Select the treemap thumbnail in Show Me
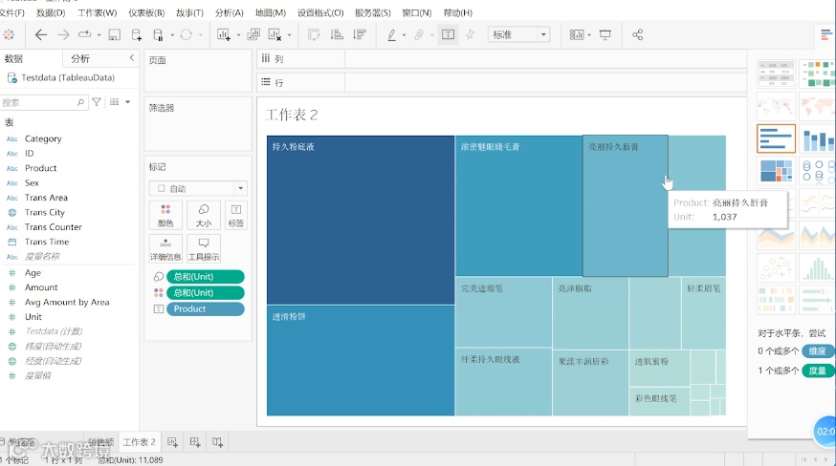Viewport: 836px width, 466px height. tap(777, 171)
